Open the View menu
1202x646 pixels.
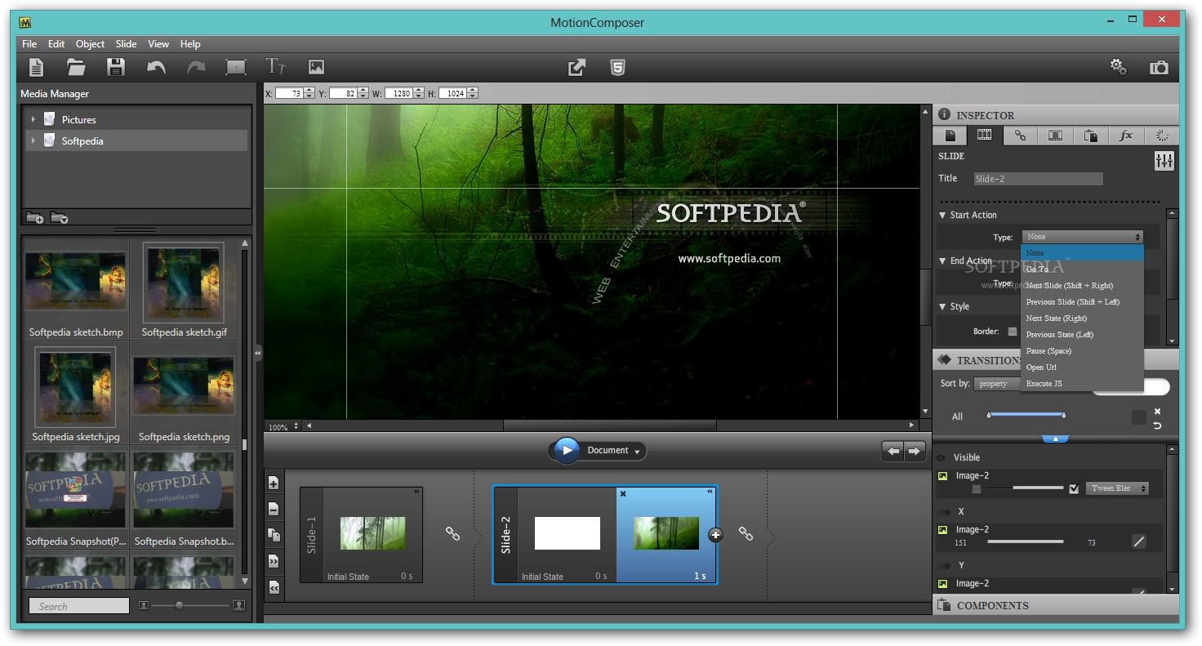(x=158, y=44)
